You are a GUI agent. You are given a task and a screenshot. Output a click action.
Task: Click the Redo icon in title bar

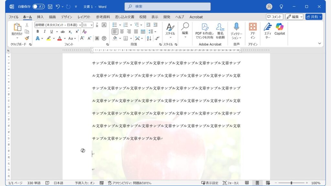pyautogui.click(x=68, y=6)
